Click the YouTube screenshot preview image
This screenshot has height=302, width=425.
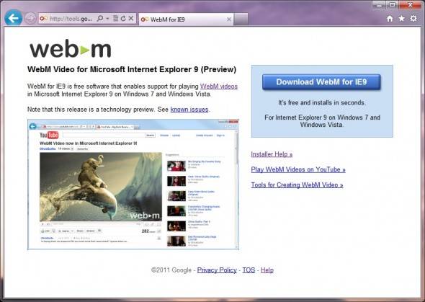(133, 185)
